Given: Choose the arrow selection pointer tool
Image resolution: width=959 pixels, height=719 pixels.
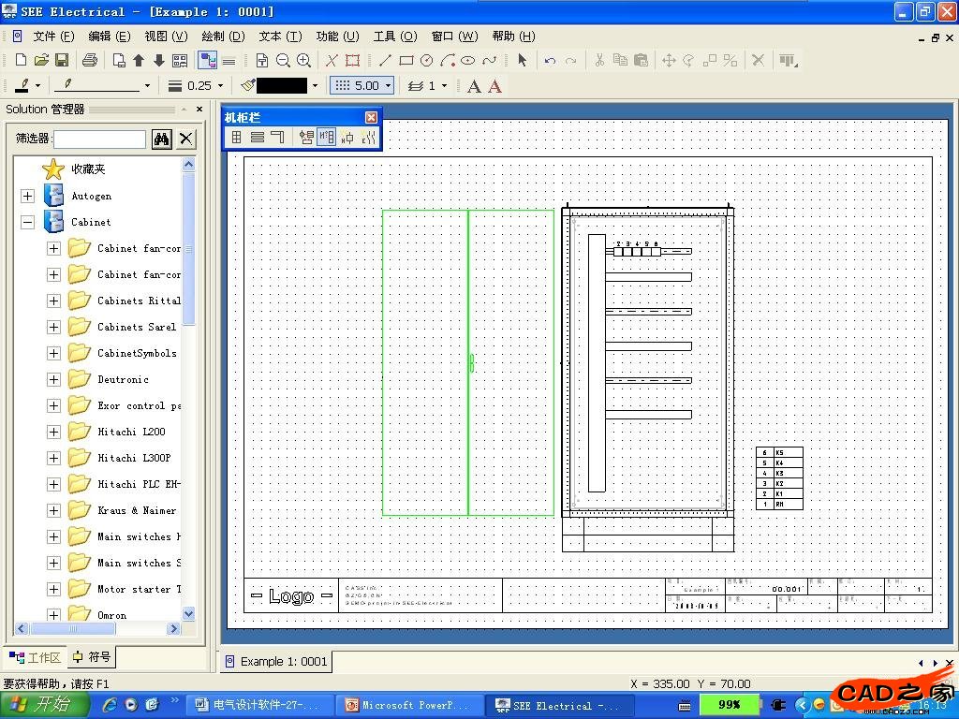Looking at the screenshot, I should (x=522, y=61).
